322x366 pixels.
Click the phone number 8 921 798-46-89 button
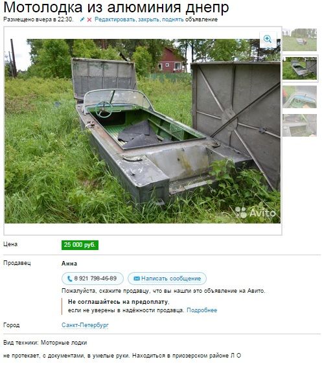tap(93, 279)
